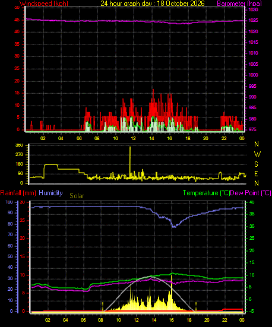Click the 990 value on the barometer axis
The width and height of the screenshot is (272, 327).
click(x=252, y=97)
